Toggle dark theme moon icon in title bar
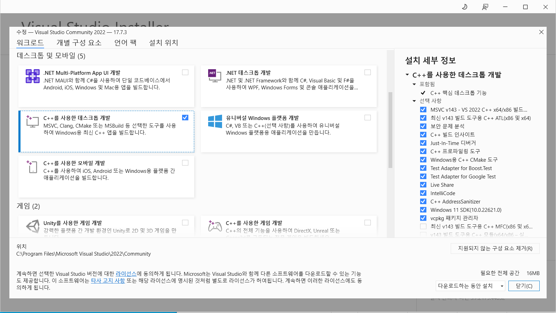Screen dimensions: 556x313 coord(465,7)
